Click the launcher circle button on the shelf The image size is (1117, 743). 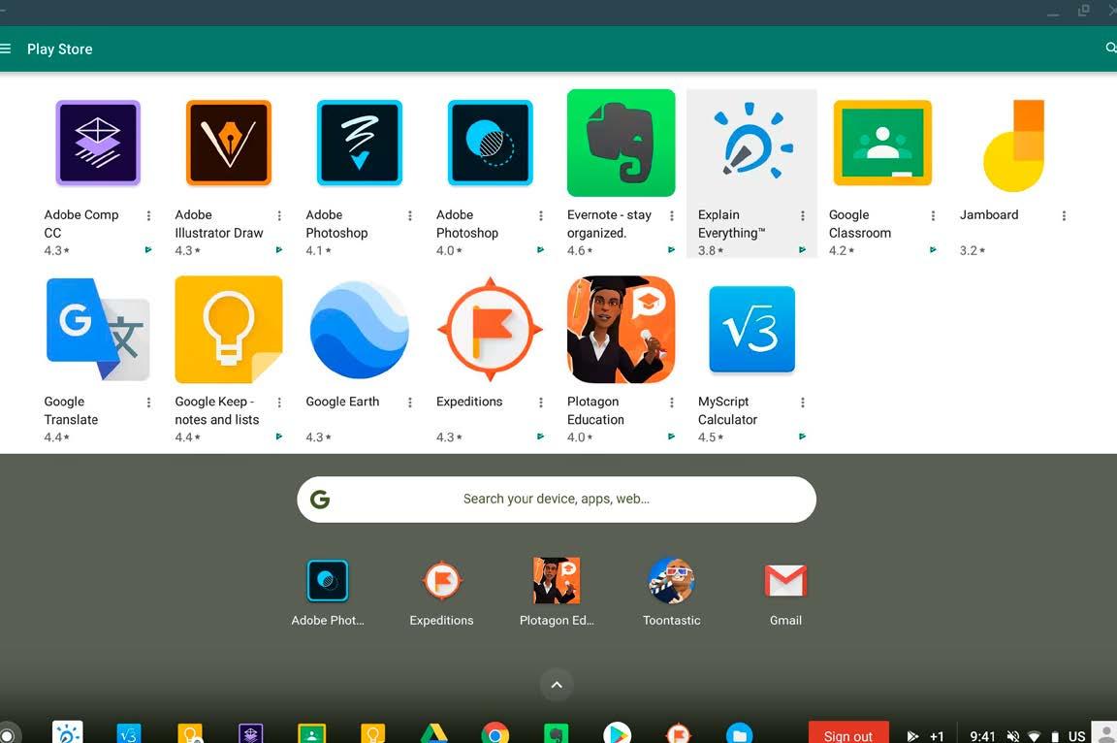coord(8,733)
